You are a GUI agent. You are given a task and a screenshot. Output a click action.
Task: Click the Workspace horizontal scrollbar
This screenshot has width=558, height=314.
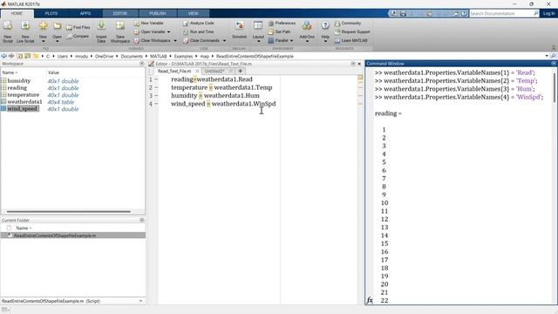[x=69, y=211]
